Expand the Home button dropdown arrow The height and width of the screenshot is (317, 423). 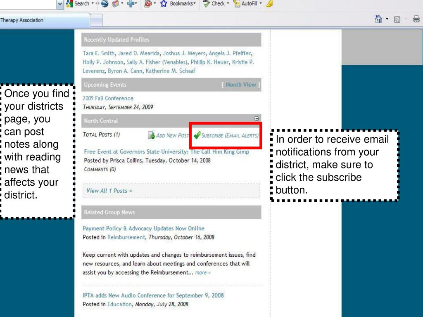click(387, 19)
